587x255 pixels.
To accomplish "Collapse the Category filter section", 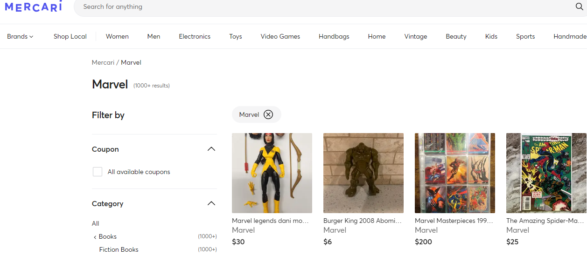I will click(211, 203).
